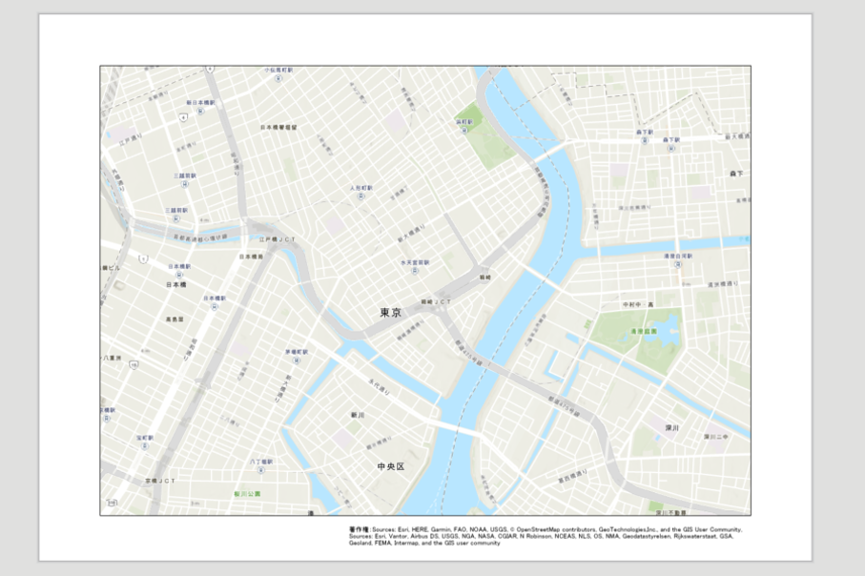Click the 八丁堀駅 station icon

pyautogui.click(x=261, y=470)
